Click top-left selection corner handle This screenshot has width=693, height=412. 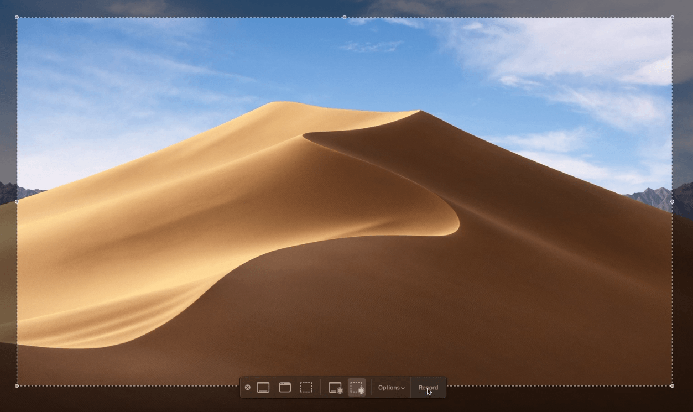[17, 17]
